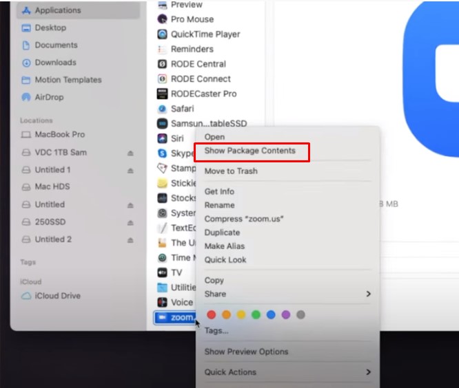
Task: Select Untitled 2 drive name
Action: point(53,239)
